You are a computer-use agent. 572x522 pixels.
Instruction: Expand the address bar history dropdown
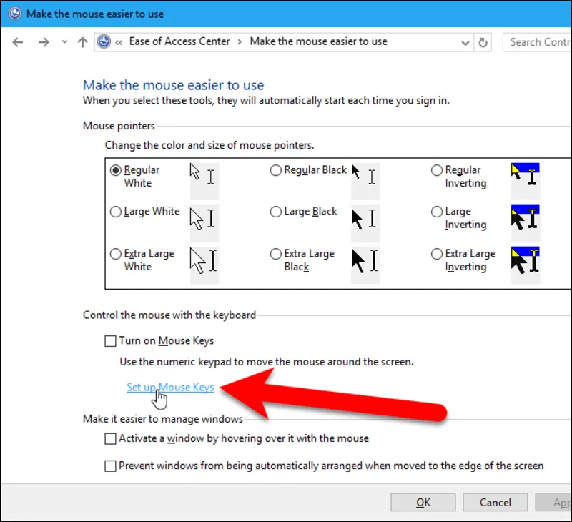pos(465,43)
